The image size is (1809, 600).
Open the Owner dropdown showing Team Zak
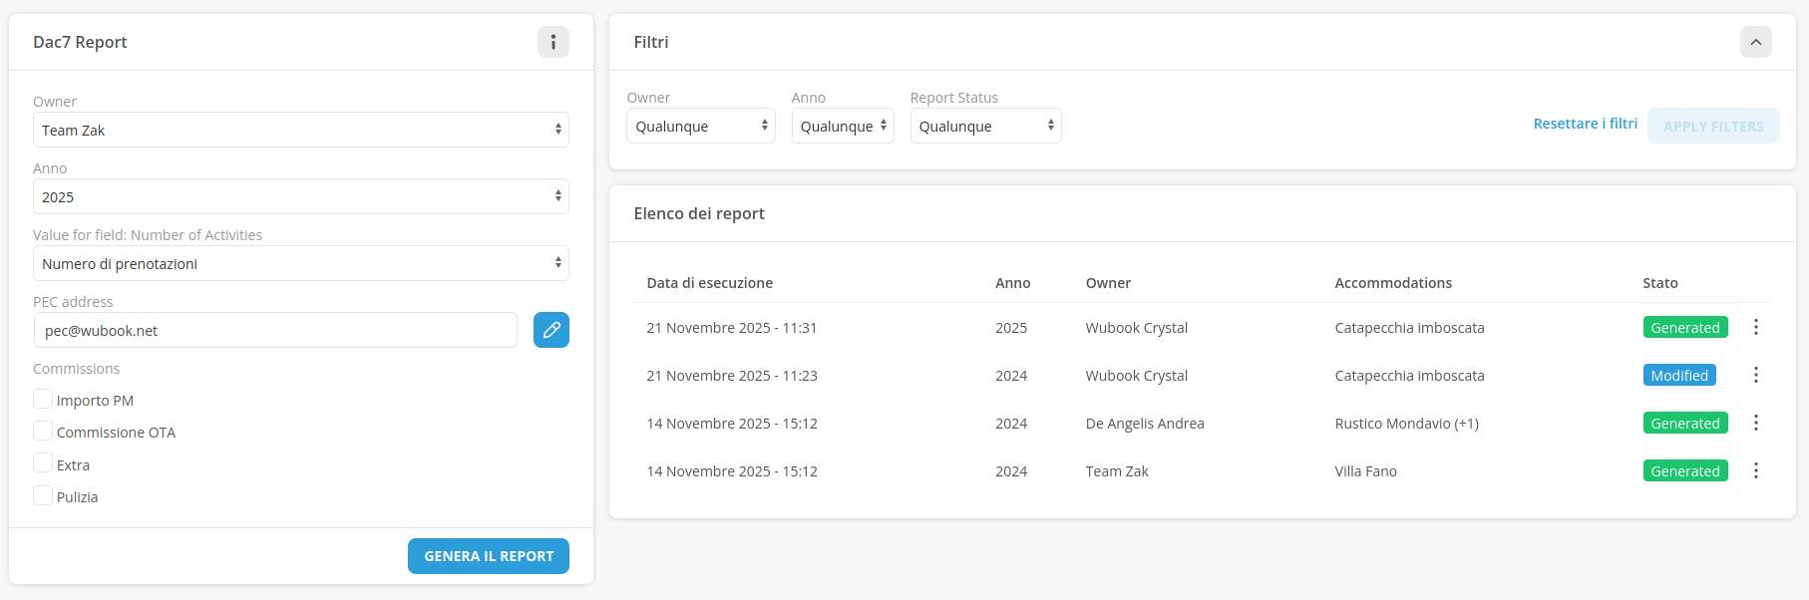(x=300, y=130)
